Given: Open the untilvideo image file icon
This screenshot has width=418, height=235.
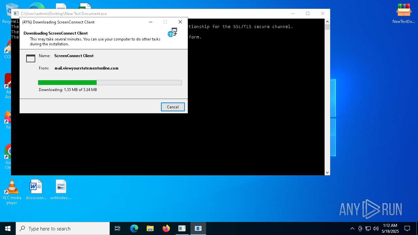Looking at the screenshot, I should pos(61,190).
